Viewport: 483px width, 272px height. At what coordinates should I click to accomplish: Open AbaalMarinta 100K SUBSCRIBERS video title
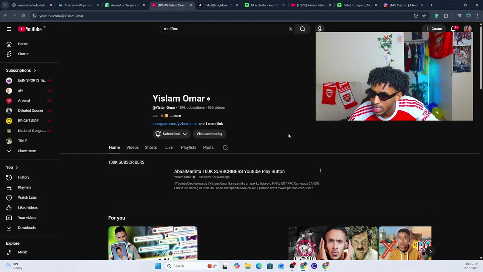(x=229, y=172)
